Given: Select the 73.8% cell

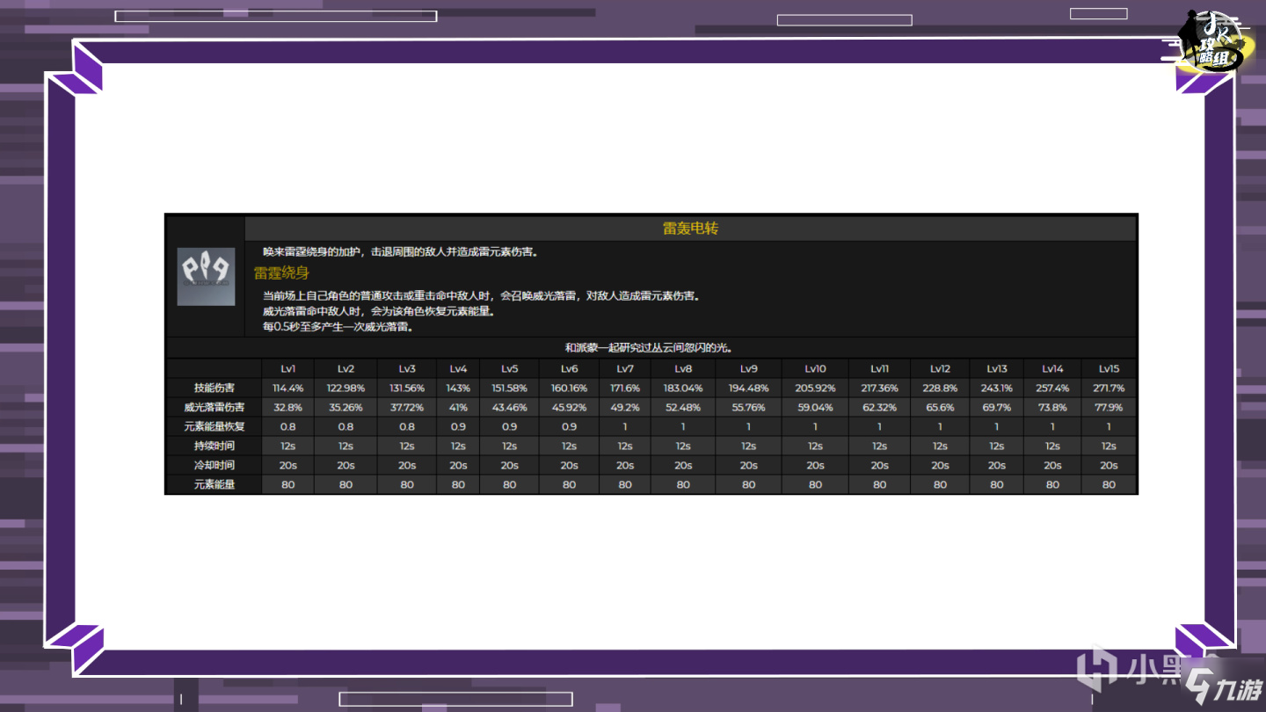Looking at the screenshot, I should click(1052, 407).
